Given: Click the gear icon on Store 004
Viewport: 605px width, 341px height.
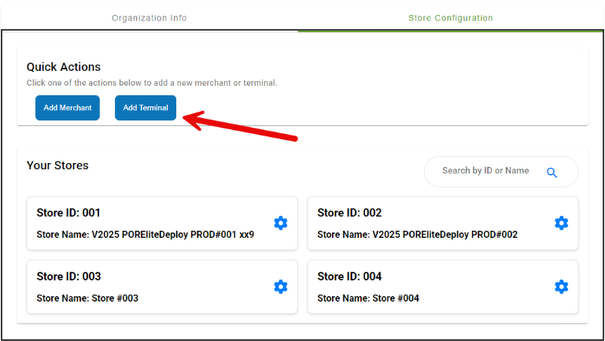Looking at the screenshot, I should pos(561,287).
